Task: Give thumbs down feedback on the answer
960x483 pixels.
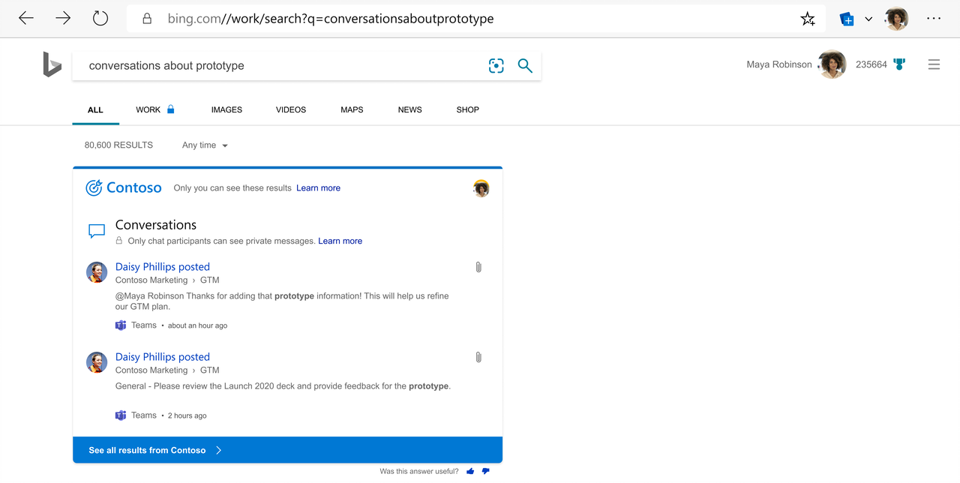Action: [x=485, y=471]
